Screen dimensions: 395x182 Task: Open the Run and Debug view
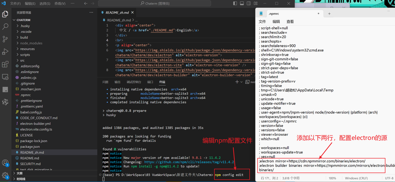click(x=5, y=52)
